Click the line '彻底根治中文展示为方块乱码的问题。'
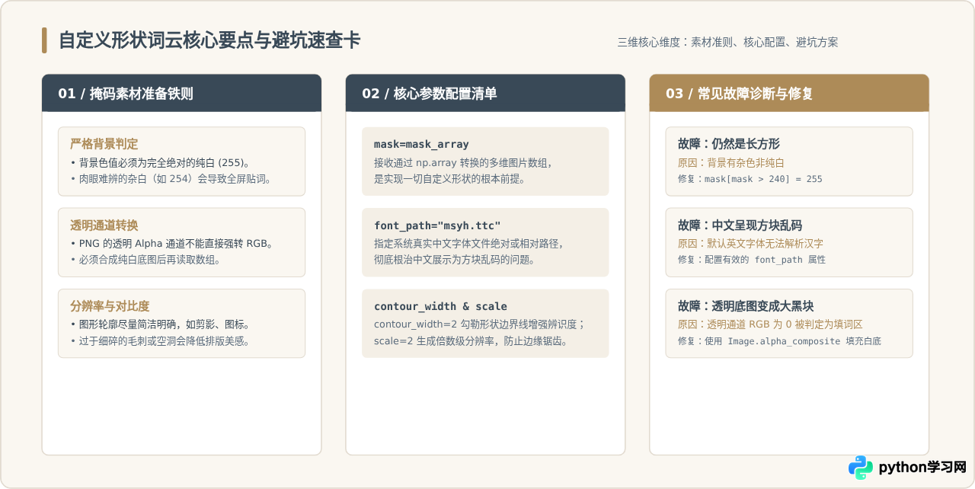This screenshot has height=489, width=975. coord(456,260)
